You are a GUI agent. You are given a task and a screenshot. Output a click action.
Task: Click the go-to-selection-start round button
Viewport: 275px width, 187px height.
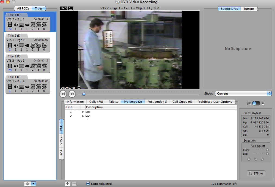click(249, 159)
